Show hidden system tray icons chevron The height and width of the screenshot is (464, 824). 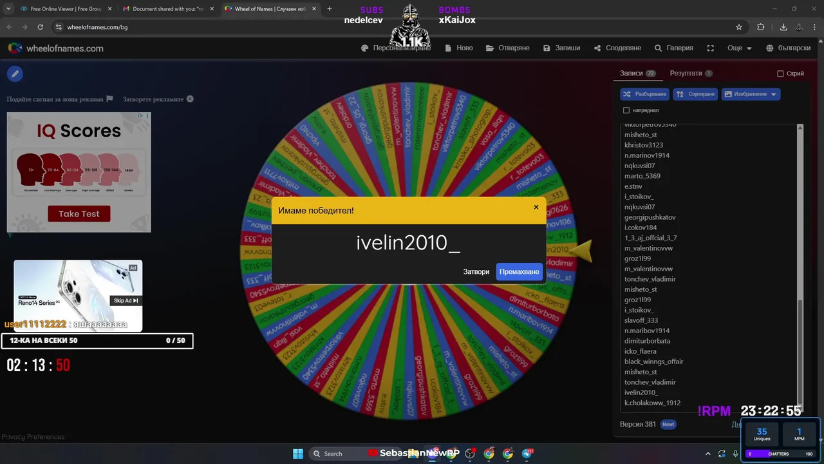(x=708, y=454)
